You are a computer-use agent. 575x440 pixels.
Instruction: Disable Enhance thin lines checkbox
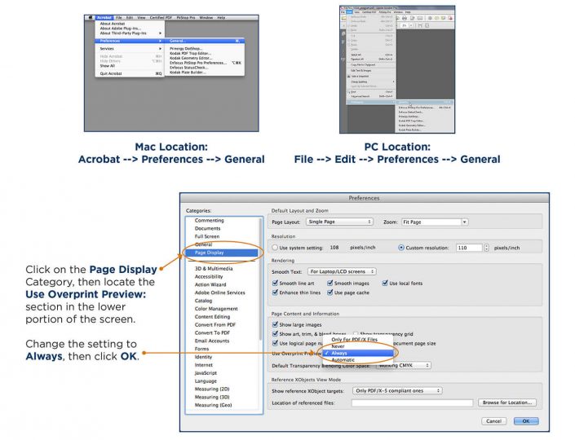click(275, 293)
